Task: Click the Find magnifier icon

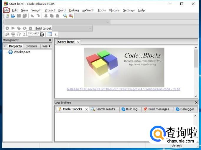Action: 65,16
